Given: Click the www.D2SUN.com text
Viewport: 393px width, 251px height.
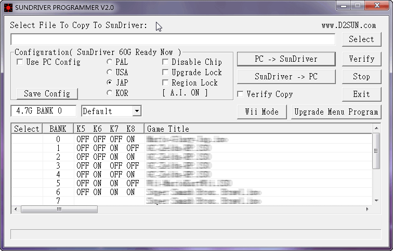Looking at the screenshot, I should (349, 25).
